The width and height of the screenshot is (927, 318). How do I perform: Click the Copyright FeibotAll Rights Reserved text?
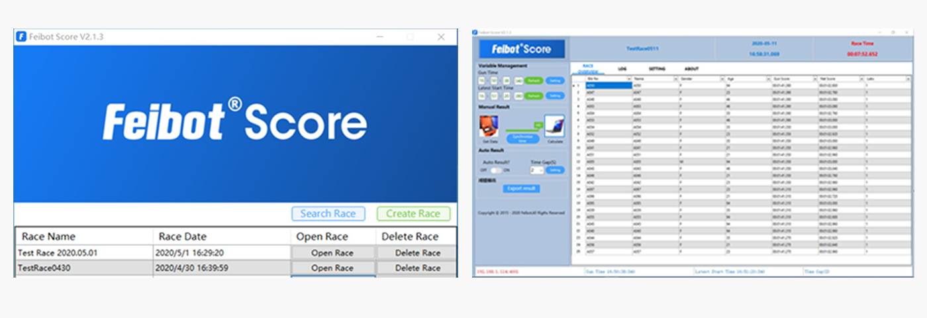[521, 213]
